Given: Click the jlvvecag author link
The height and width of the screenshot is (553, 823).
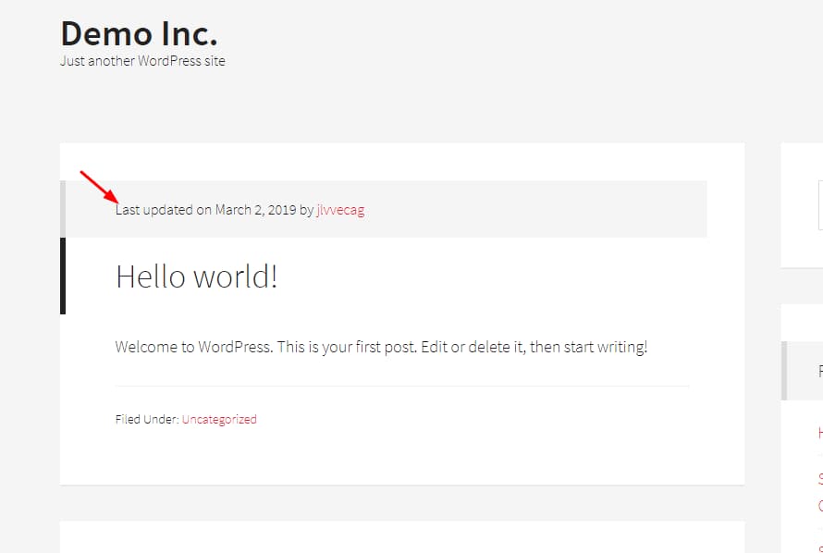Looking at the screenshot, I should (341, 210).
